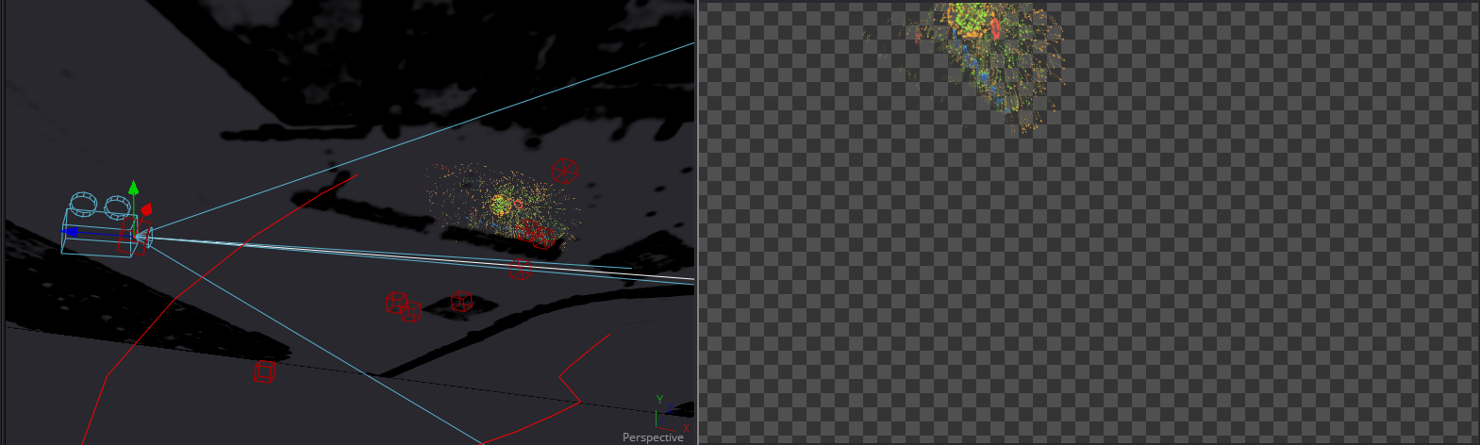Select the lone red cube near the horizon line
The image size is (1480, 445).
point(265,371)
